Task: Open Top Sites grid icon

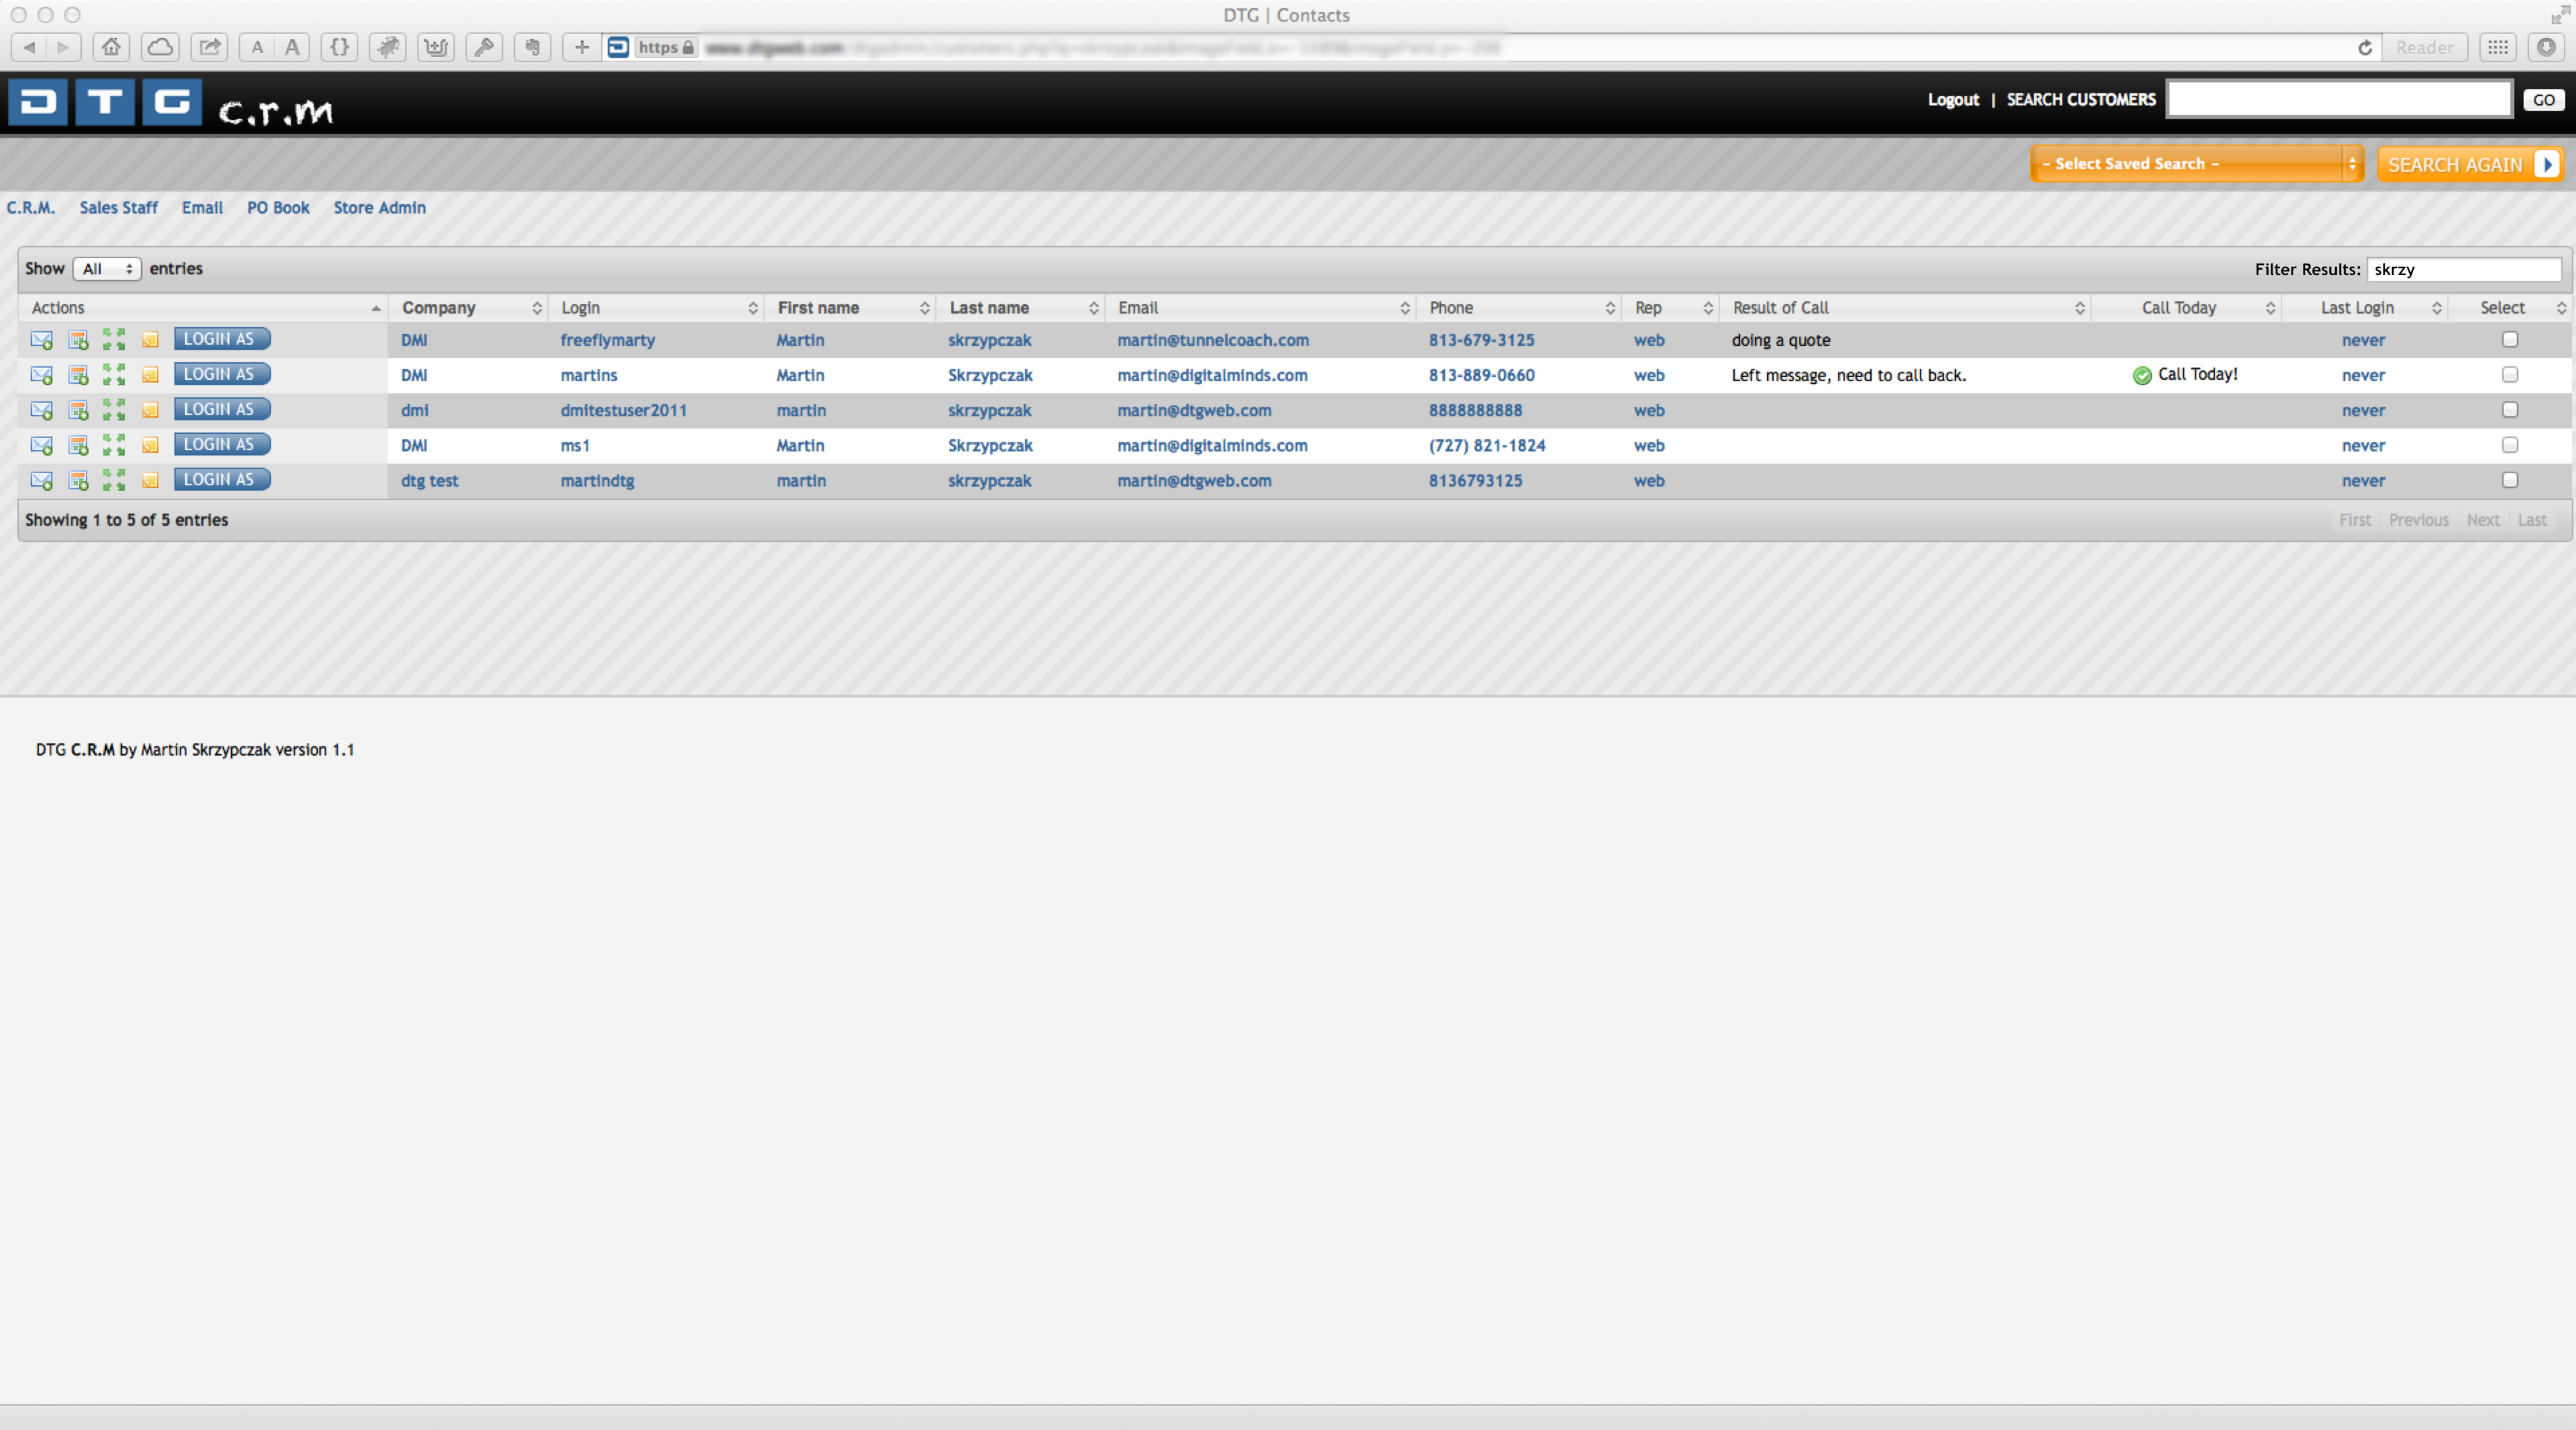Action: click(x=2498, y=47)
